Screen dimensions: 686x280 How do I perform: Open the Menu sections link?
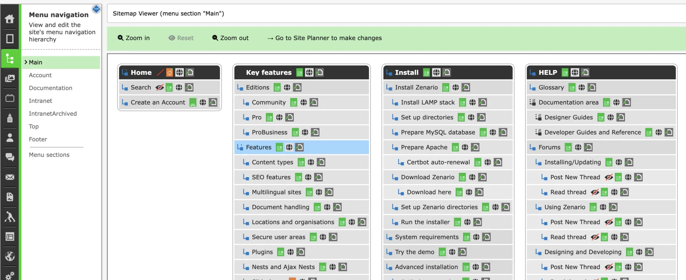coord(49,155)
